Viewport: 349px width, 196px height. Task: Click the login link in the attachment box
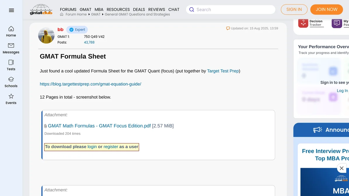point(92,147)
